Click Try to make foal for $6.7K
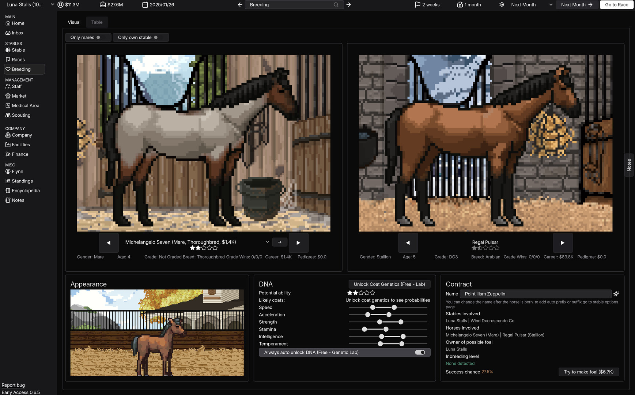This screenshot has height=395, width=635. [589, 372]
